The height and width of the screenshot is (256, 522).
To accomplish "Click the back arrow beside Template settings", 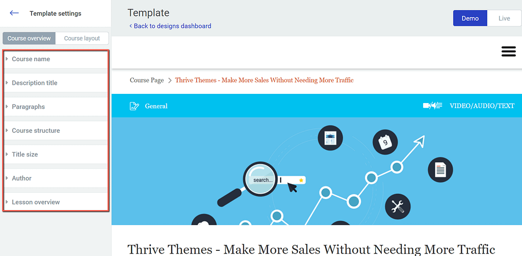I will coord(14,13).
